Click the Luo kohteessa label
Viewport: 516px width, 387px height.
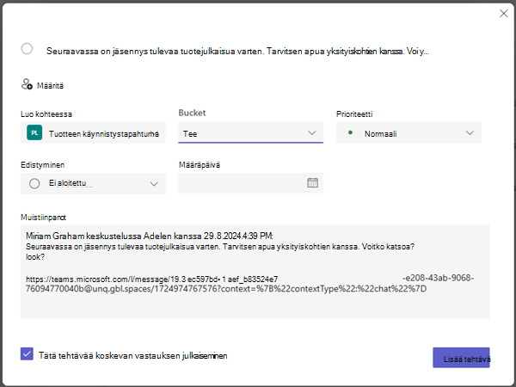click(x=46, y=114)
